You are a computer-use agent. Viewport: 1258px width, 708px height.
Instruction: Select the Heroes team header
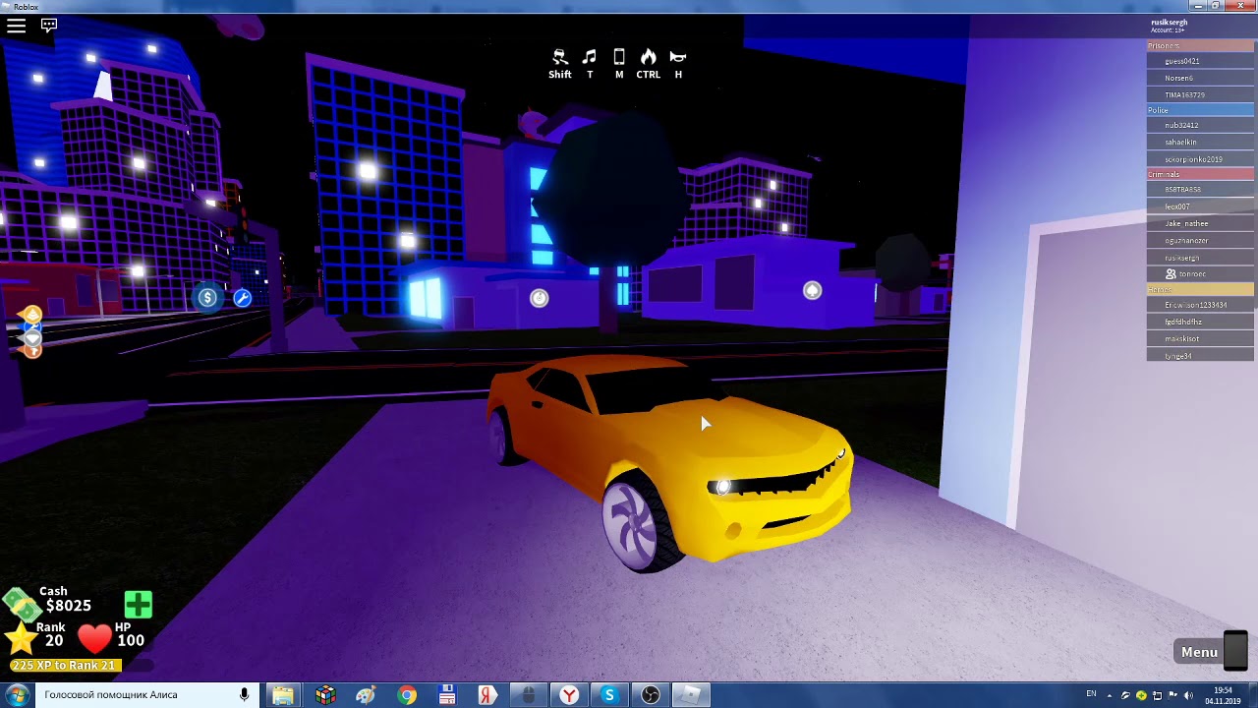tap(1200, 290)
